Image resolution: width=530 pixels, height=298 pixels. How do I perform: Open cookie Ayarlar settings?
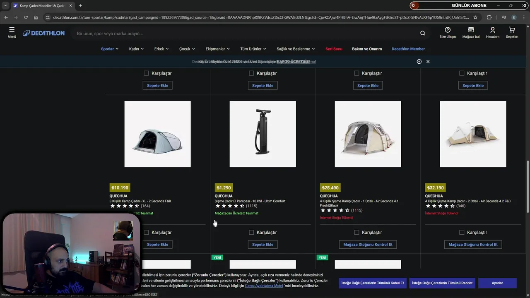497,283
